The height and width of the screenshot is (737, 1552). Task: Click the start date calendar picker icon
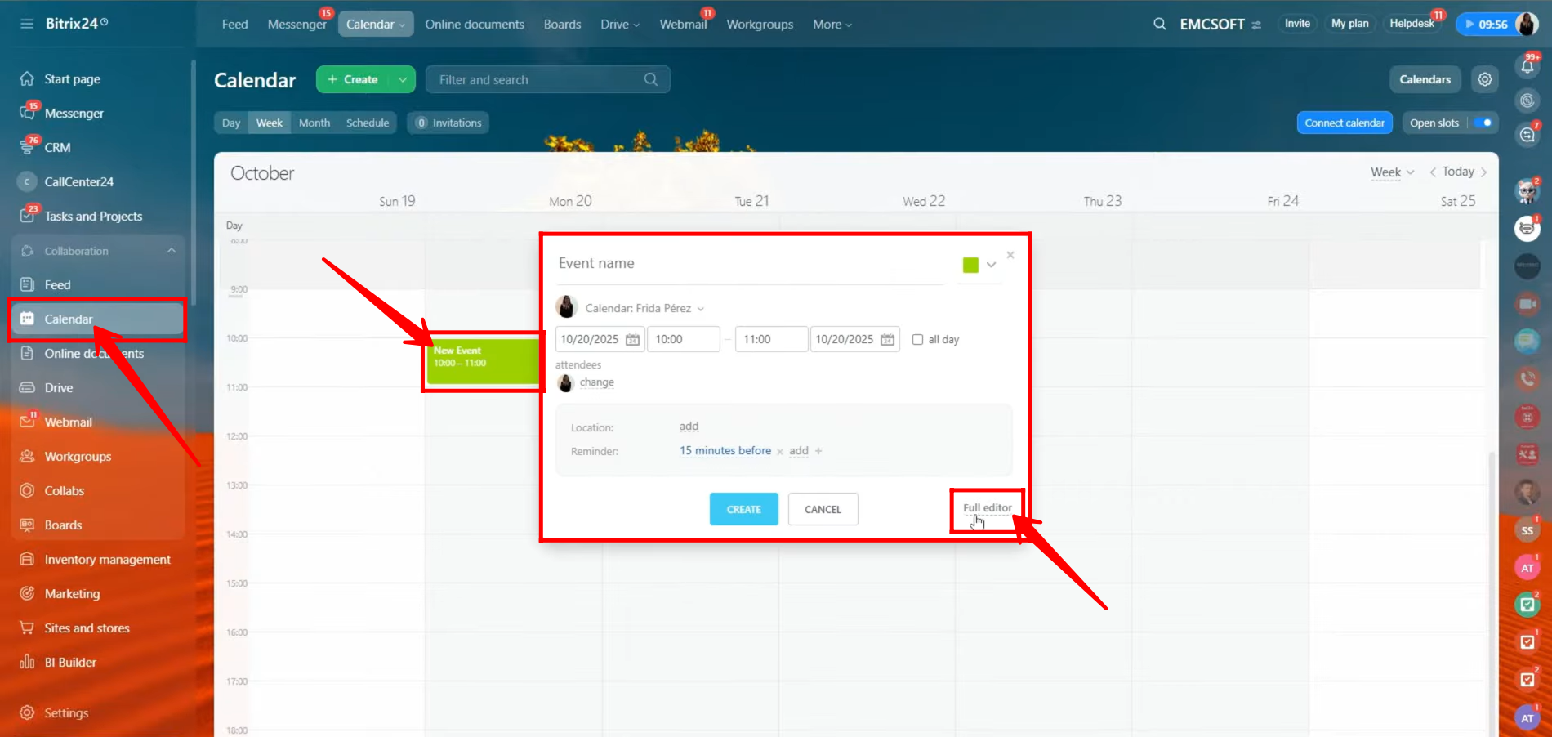pos(632,340)
